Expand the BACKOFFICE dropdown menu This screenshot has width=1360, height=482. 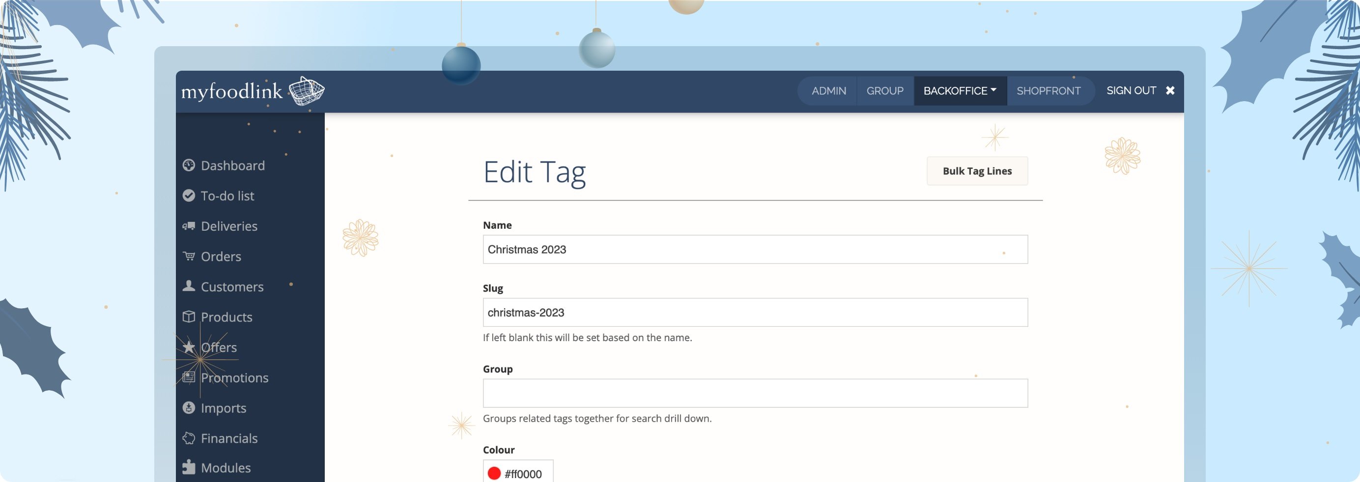pos(960,91)
